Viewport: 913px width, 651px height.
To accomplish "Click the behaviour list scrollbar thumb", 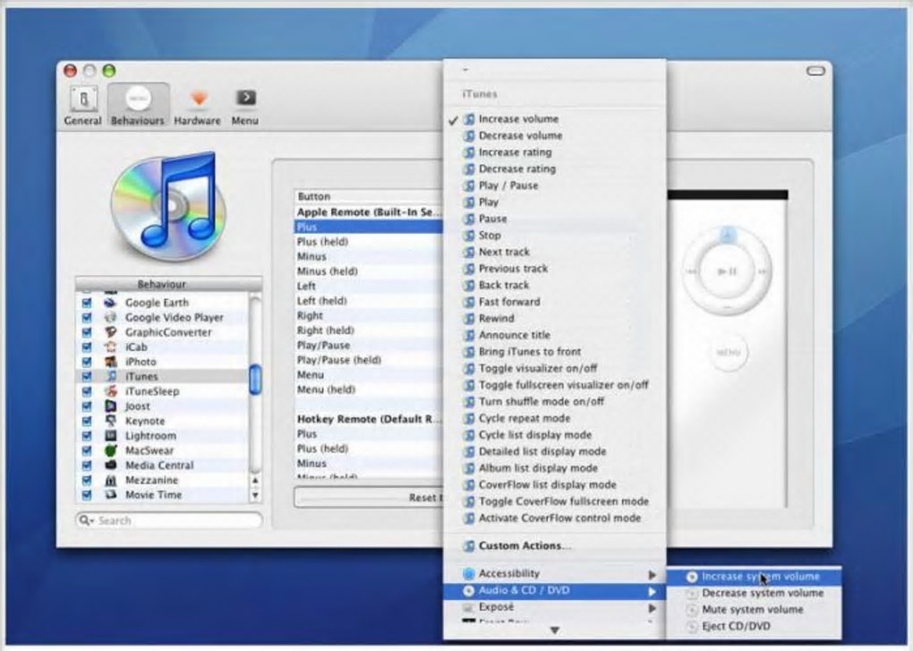I will tap(255, 380).
